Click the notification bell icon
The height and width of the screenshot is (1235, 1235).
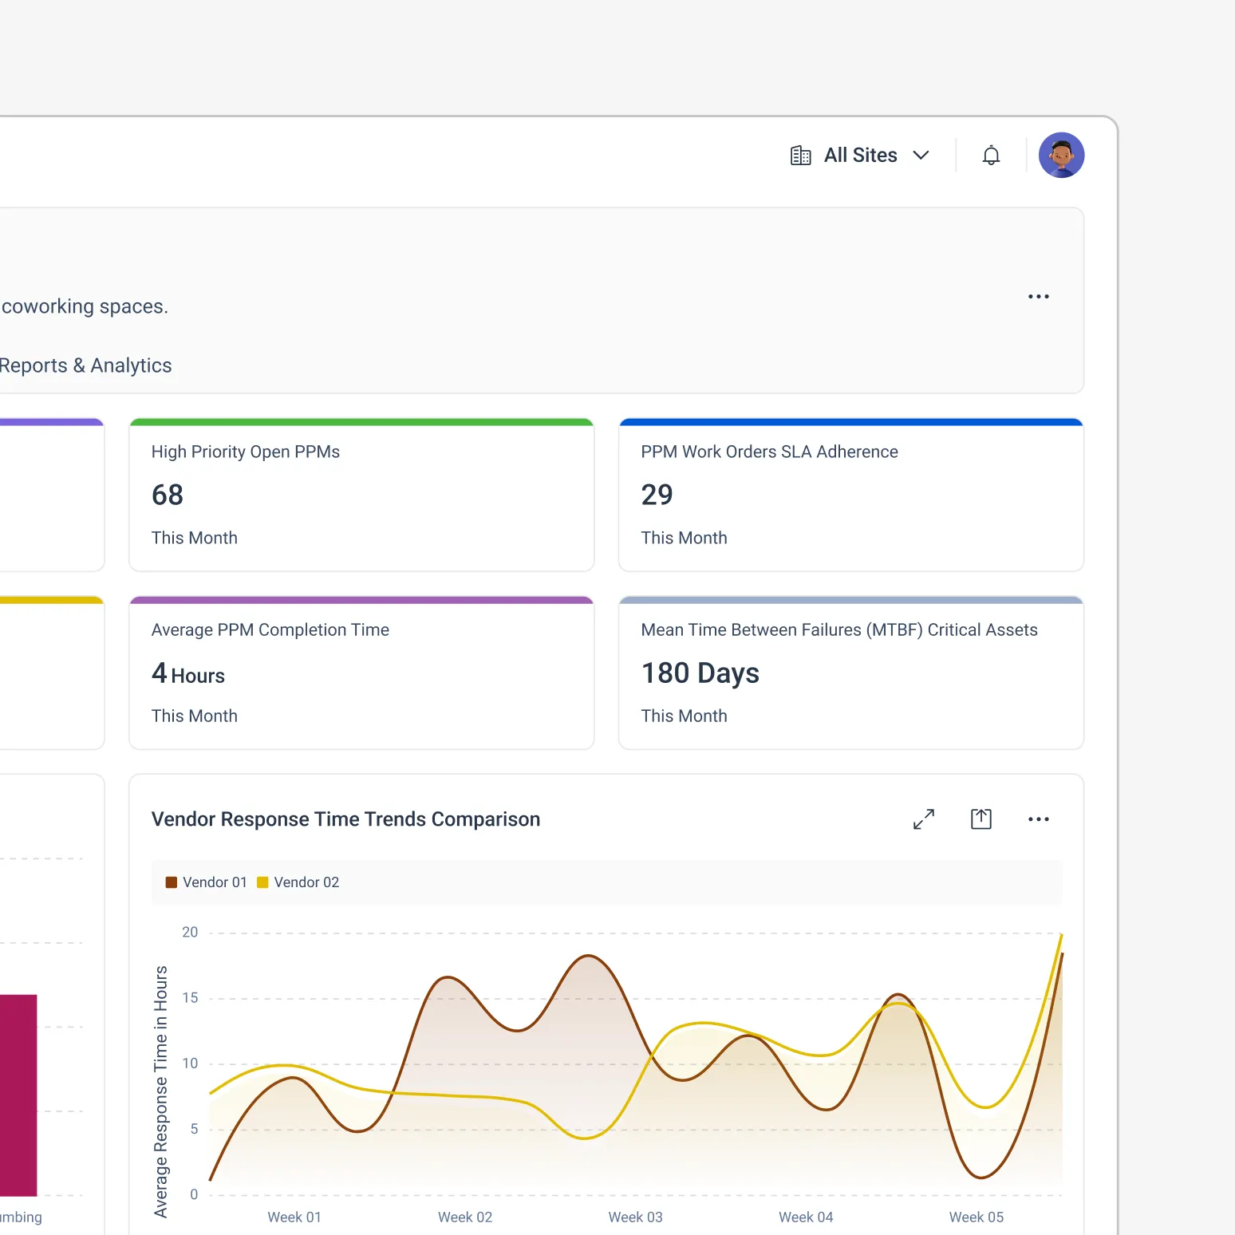tap(991, 154)
